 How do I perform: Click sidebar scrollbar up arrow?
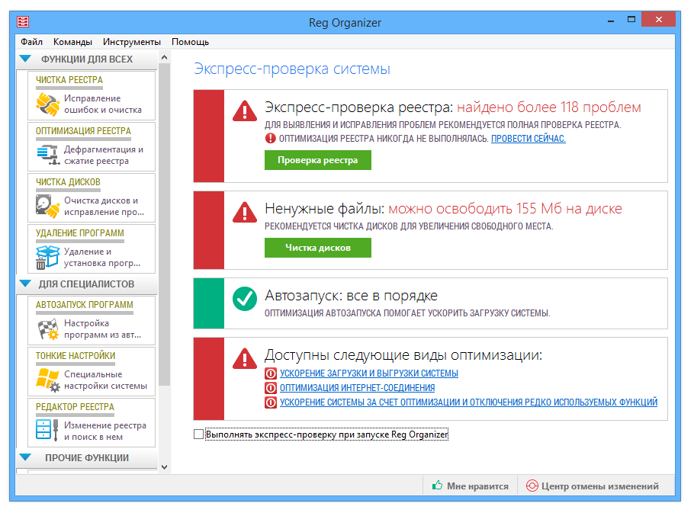coord(164,57)
